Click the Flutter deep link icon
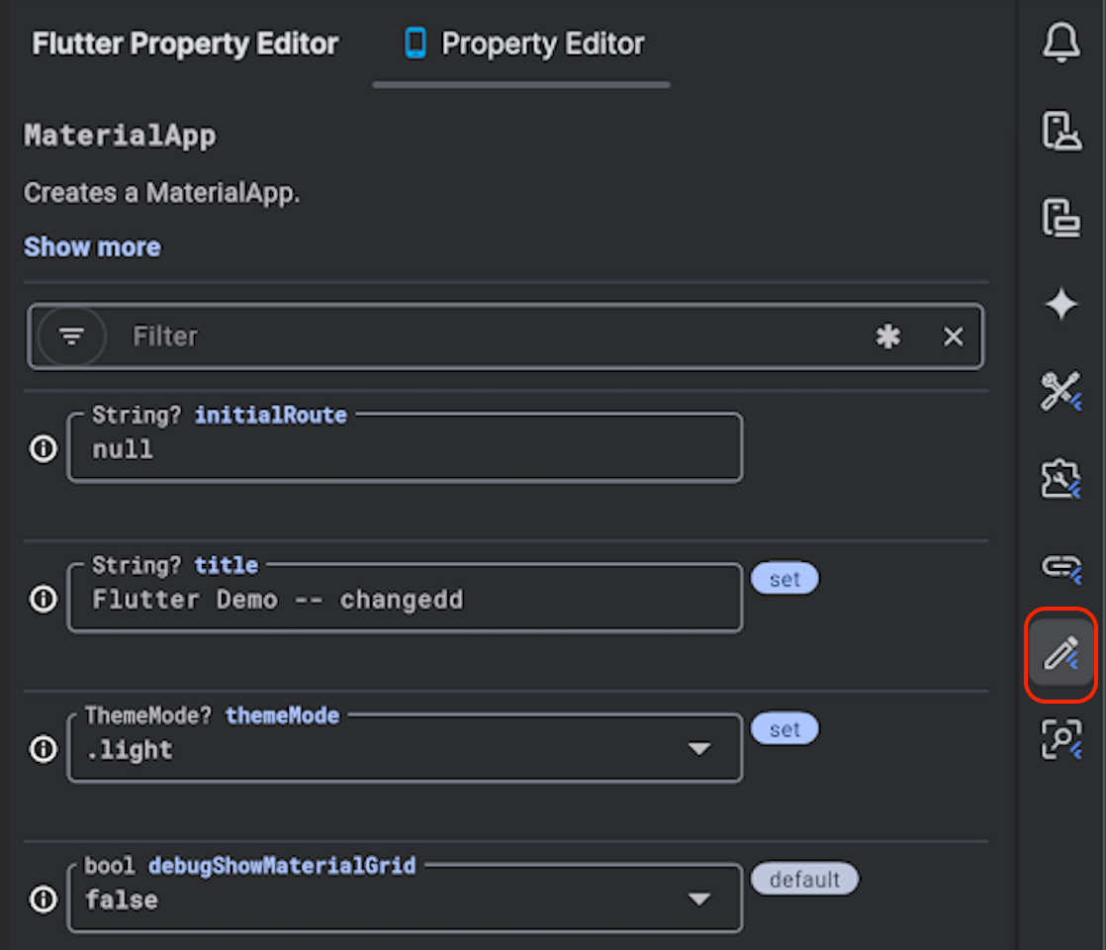The height and width of the screenshot is (950, 1106). pyautogui.click(x=1060, y=566)
